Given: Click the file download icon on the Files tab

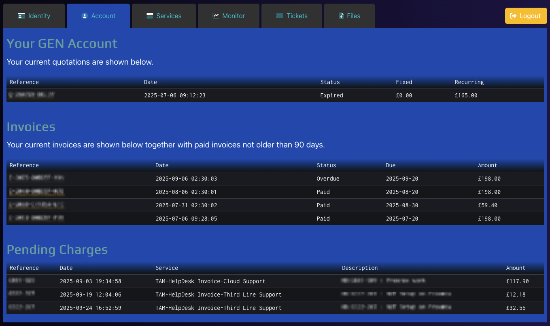Looking at the screenshot, I should [340, 16].
